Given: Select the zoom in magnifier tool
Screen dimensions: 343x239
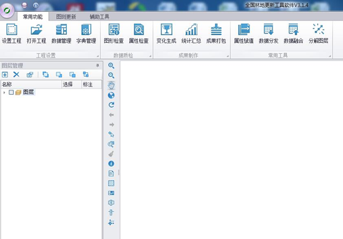Looking at the screenshot, I should click(x=111, y=66).
